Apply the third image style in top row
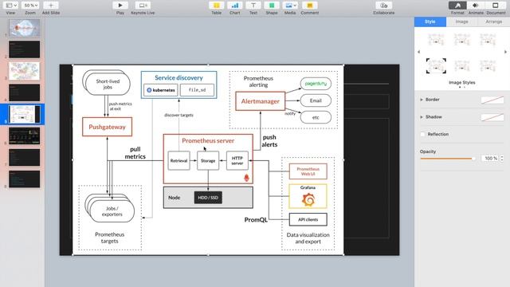The width and height of the screenshot is (510, 287). tap(488, 40)
